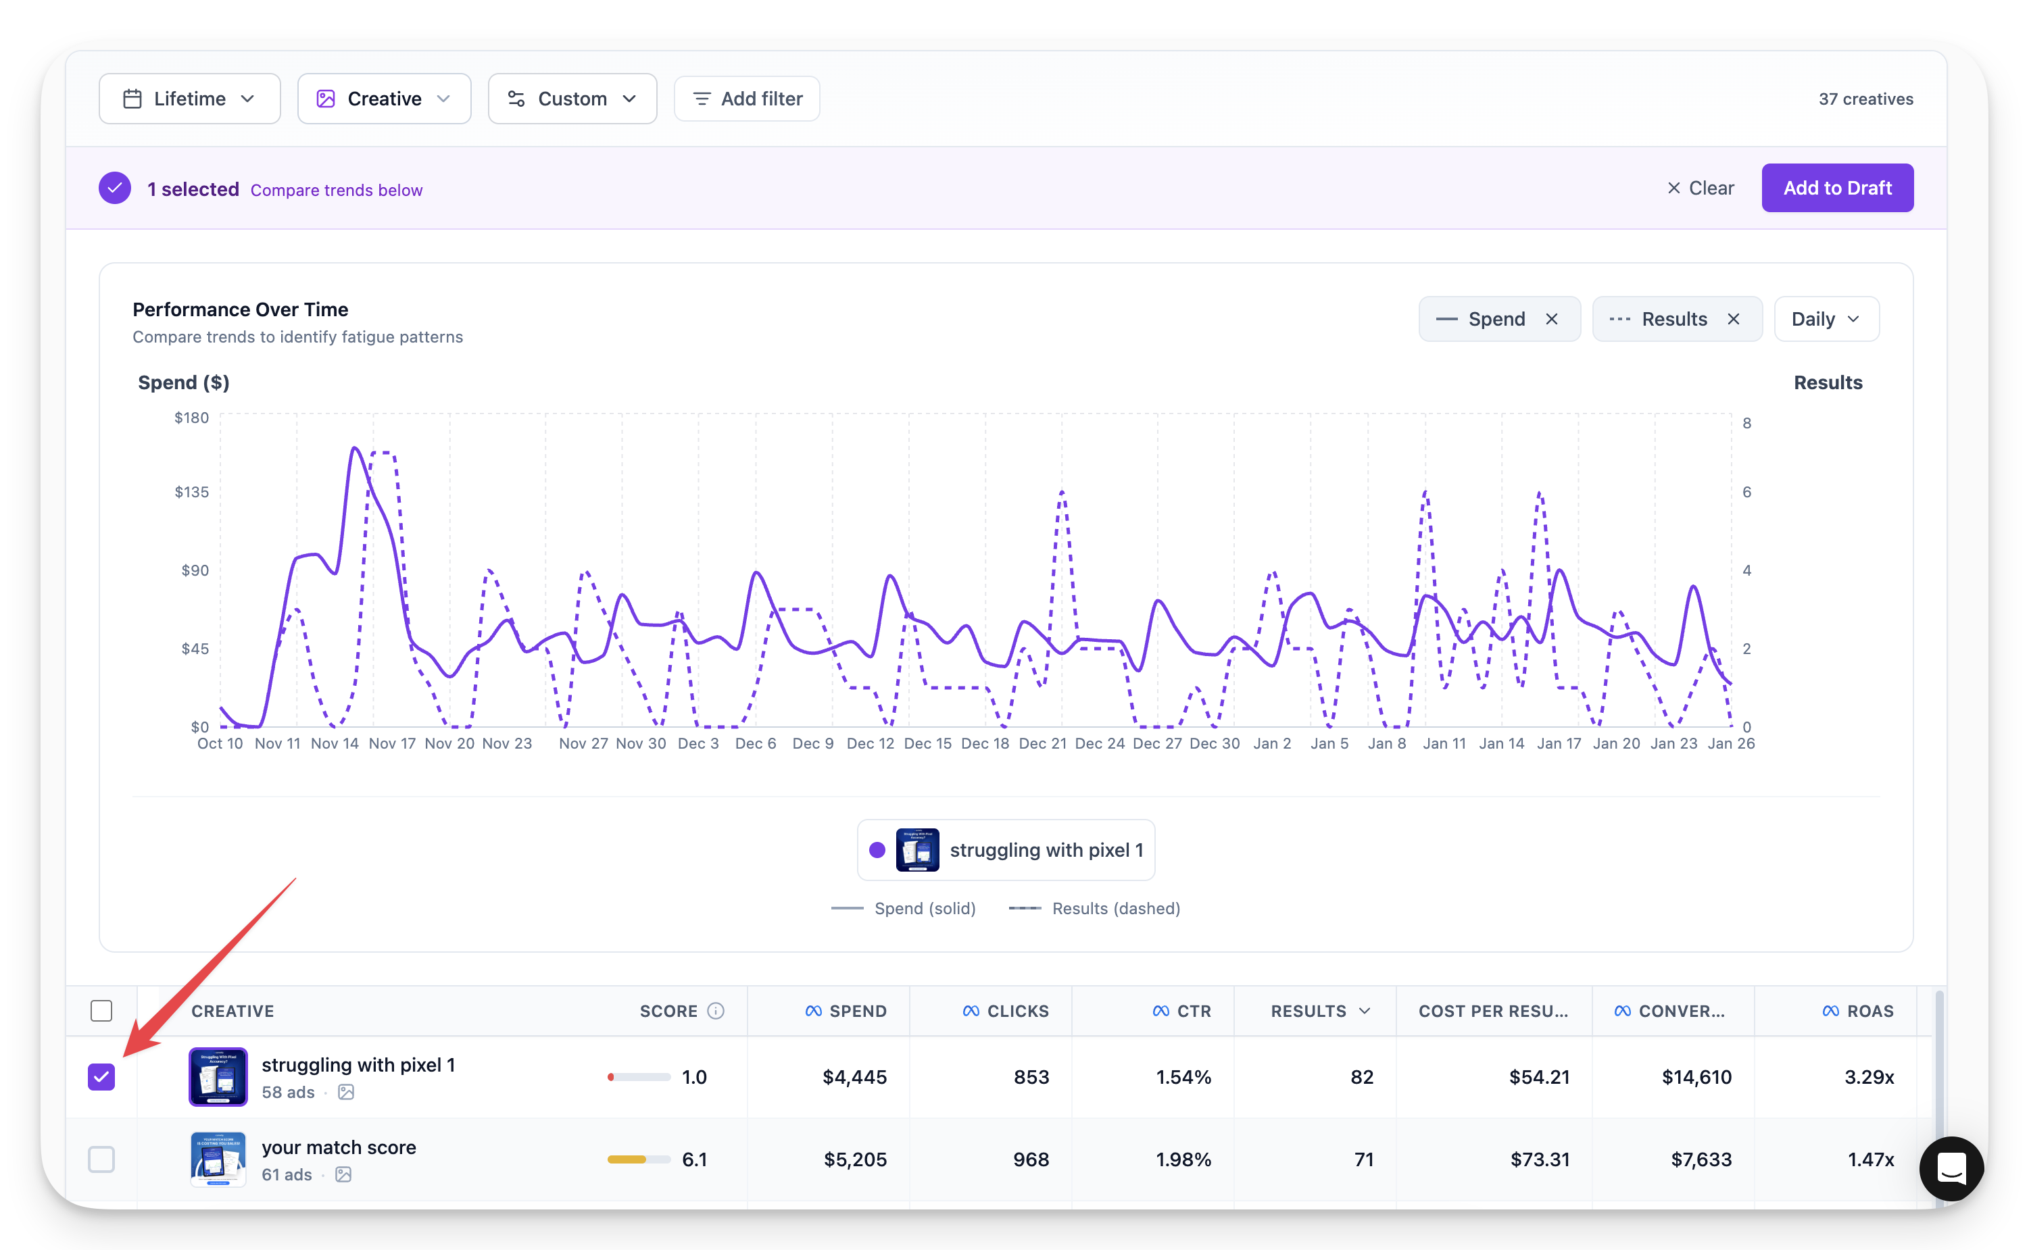Open the Custom columns dropdown
The width and height of the screenshot is (2029, 1250).
click(x=572, y=99)
